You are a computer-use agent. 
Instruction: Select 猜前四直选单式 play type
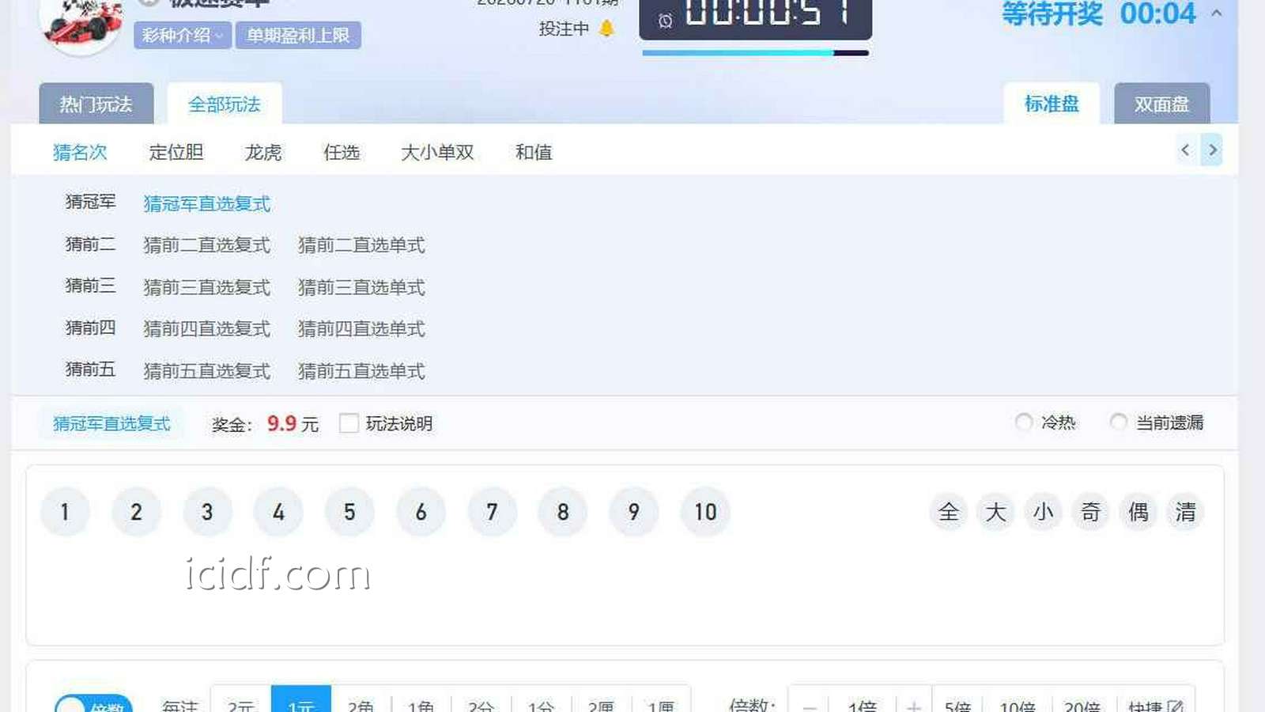click(361, 328)
